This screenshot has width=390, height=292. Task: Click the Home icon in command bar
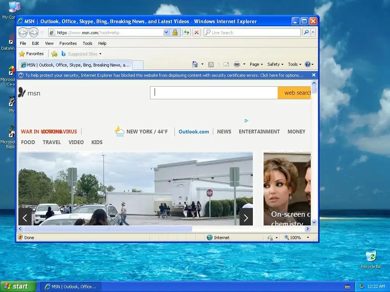point(195,64)
